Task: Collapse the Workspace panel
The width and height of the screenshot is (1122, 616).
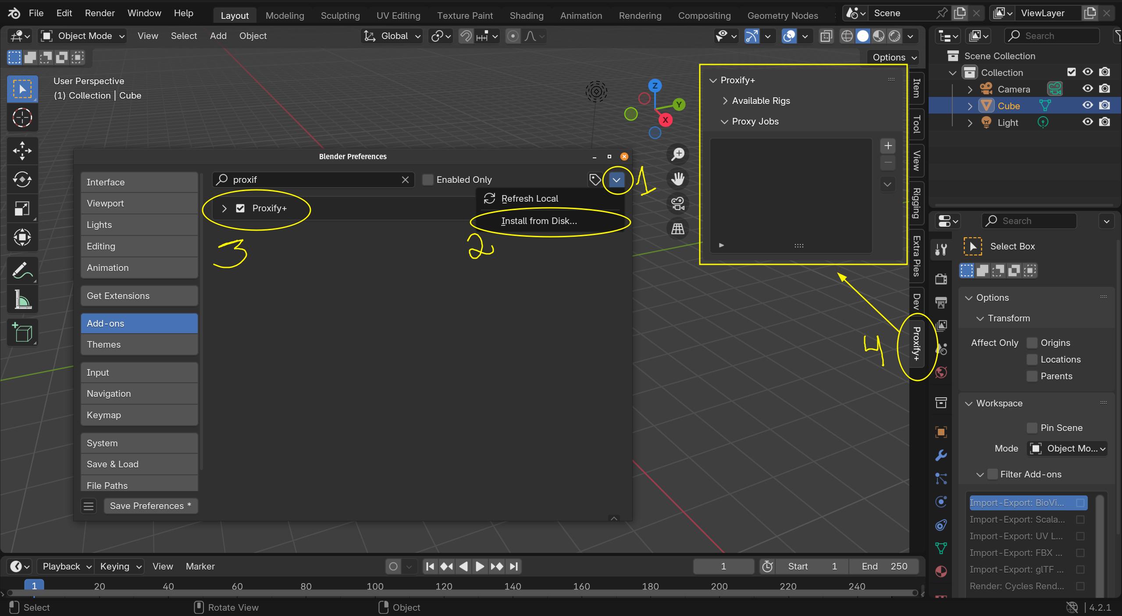Action: coord(969,403)
